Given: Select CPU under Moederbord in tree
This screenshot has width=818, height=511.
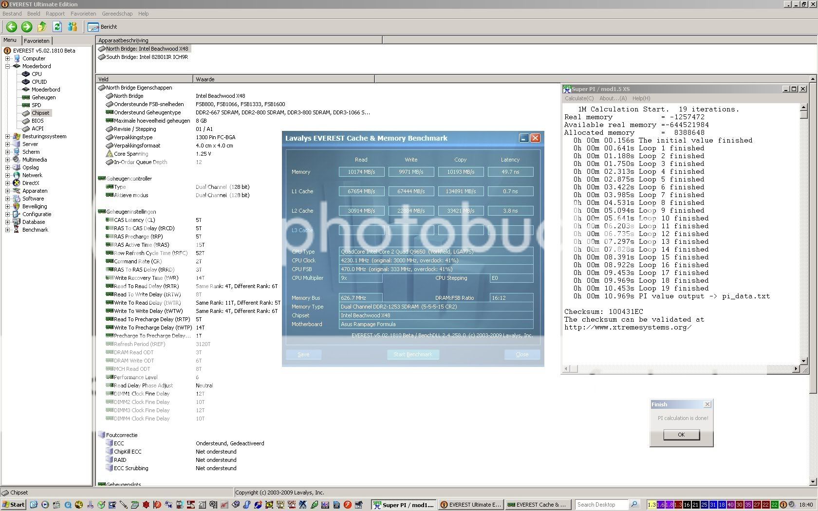Looking at the screenshot, I should pyautogui.click(x=37, y=74).
